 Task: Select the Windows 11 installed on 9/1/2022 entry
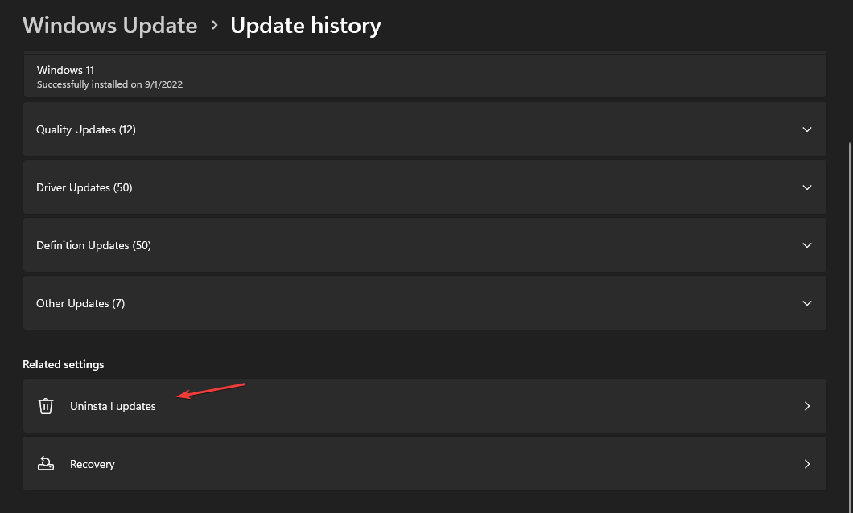coord(424,76)
